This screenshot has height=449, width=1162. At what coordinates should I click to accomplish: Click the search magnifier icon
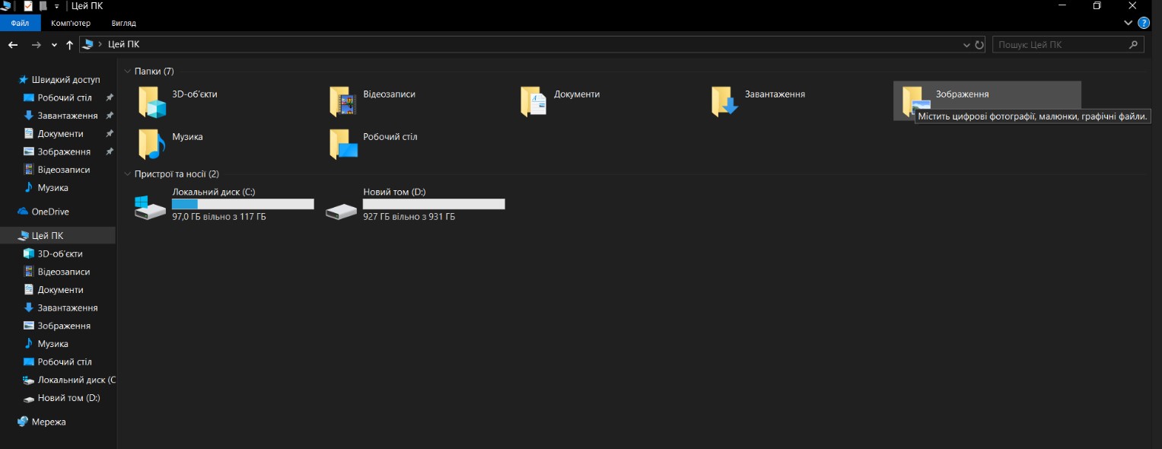pos(1134,45)
